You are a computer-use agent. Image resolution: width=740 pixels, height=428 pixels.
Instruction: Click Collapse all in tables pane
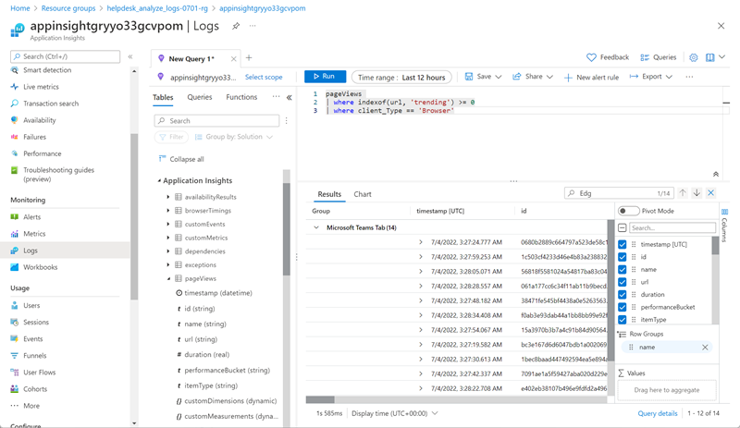181,159
